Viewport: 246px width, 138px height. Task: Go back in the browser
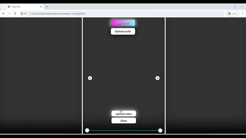(3, 14)
